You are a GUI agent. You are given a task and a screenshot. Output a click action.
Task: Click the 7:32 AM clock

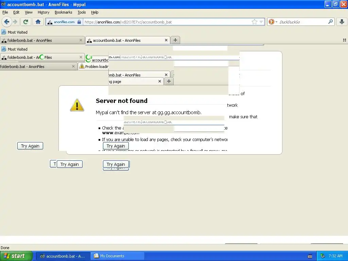click(x=335, y=256)
